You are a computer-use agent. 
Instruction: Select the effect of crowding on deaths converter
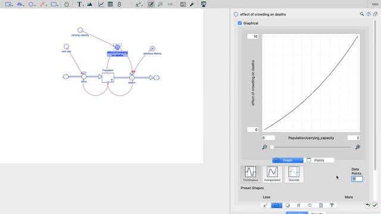(x=117, y=47)
